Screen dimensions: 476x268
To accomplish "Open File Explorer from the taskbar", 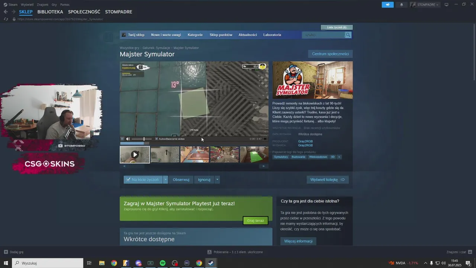I will 102,263.
